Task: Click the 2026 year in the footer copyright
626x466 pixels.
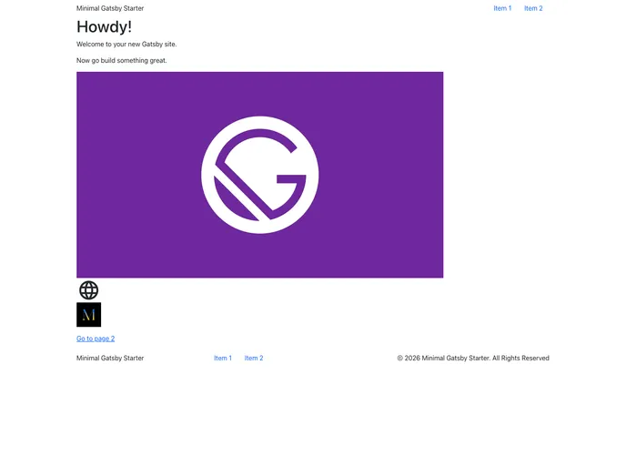Action: tap(412, 359)
